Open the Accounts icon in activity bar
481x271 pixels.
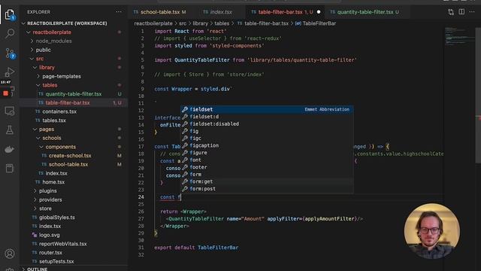click(10, 254)
